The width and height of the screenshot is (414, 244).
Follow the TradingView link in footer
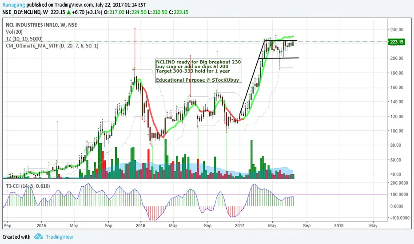(x=59, y=237)
